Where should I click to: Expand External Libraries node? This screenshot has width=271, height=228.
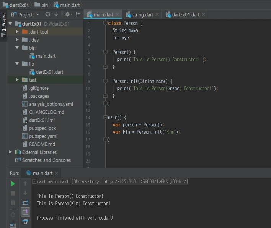tap(10, 152)
